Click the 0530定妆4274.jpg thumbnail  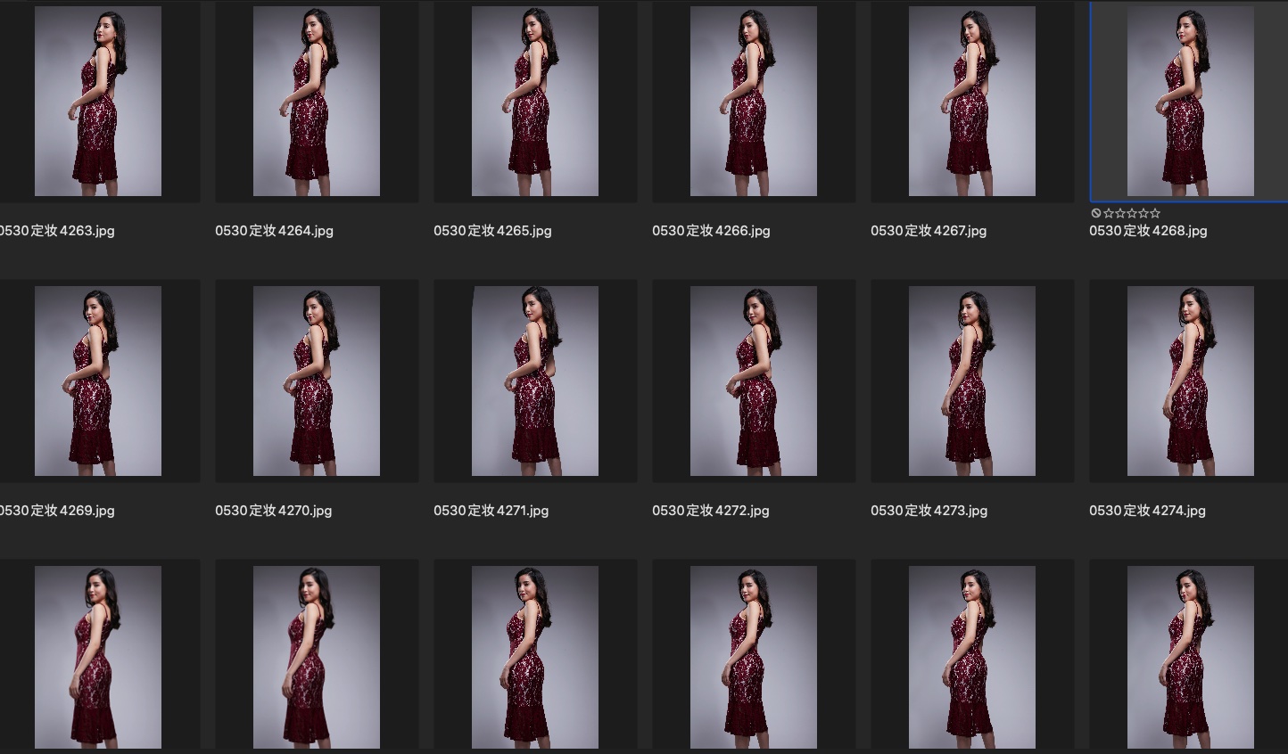(1190, 381)
